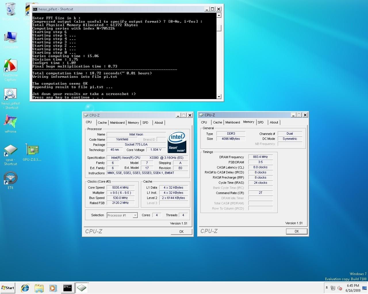Viewport: 368px width, 294px height.
Task: Click the pifast console title bar icon
Action: click(35, 9)
